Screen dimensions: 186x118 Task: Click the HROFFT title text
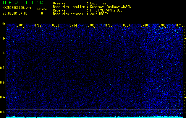point(18,2)
